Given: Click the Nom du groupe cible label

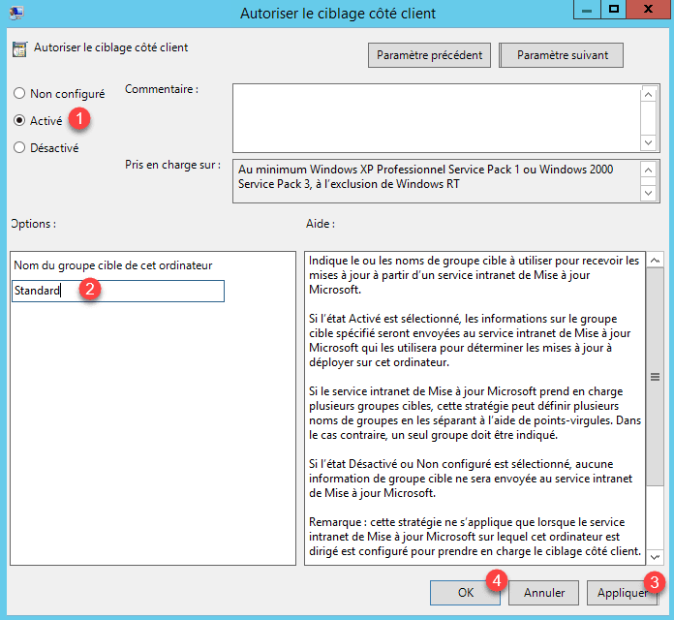Looking at the screenshot, I should click(x=113, y=265).
